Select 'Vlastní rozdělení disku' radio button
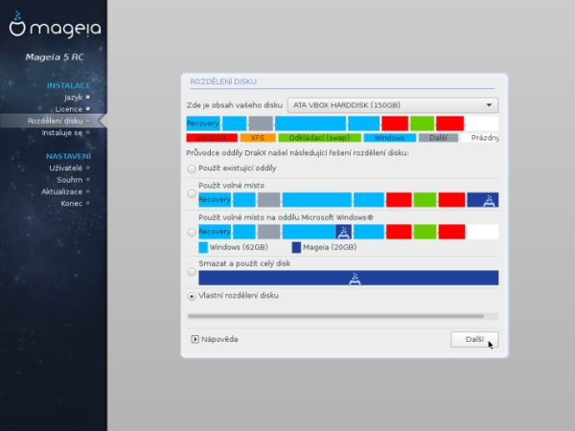This screenshot has width=575, height=431. tap(192, 296)
